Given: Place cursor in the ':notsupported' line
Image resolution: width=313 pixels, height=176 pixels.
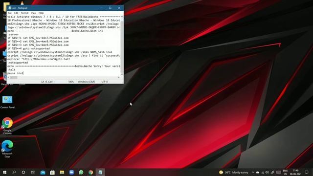Looking at the screenshot, I should coord(18,63).
